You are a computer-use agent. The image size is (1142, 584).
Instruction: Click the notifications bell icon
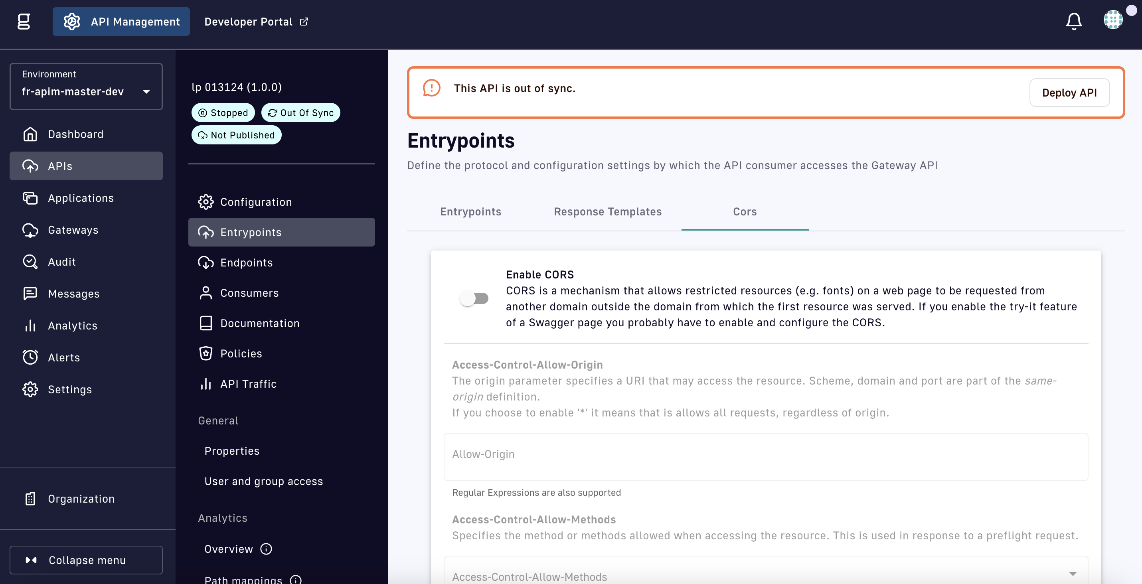[x=1073, y=21]
